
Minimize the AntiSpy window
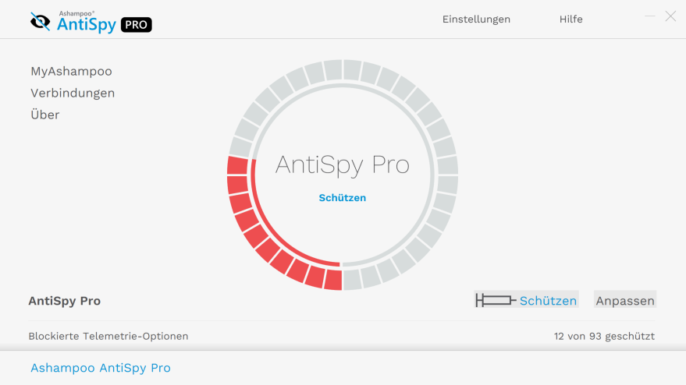coord(649,16)
